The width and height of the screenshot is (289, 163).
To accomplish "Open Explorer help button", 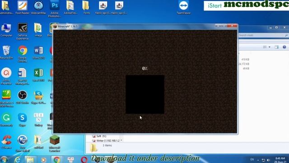I will [284, 47].
